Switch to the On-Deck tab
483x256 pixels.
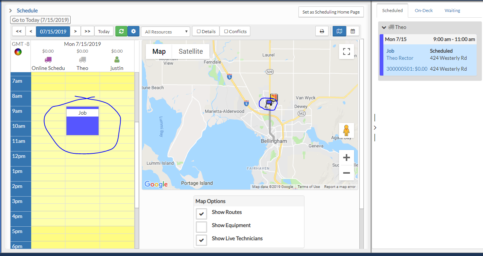[x=424, y=11]
